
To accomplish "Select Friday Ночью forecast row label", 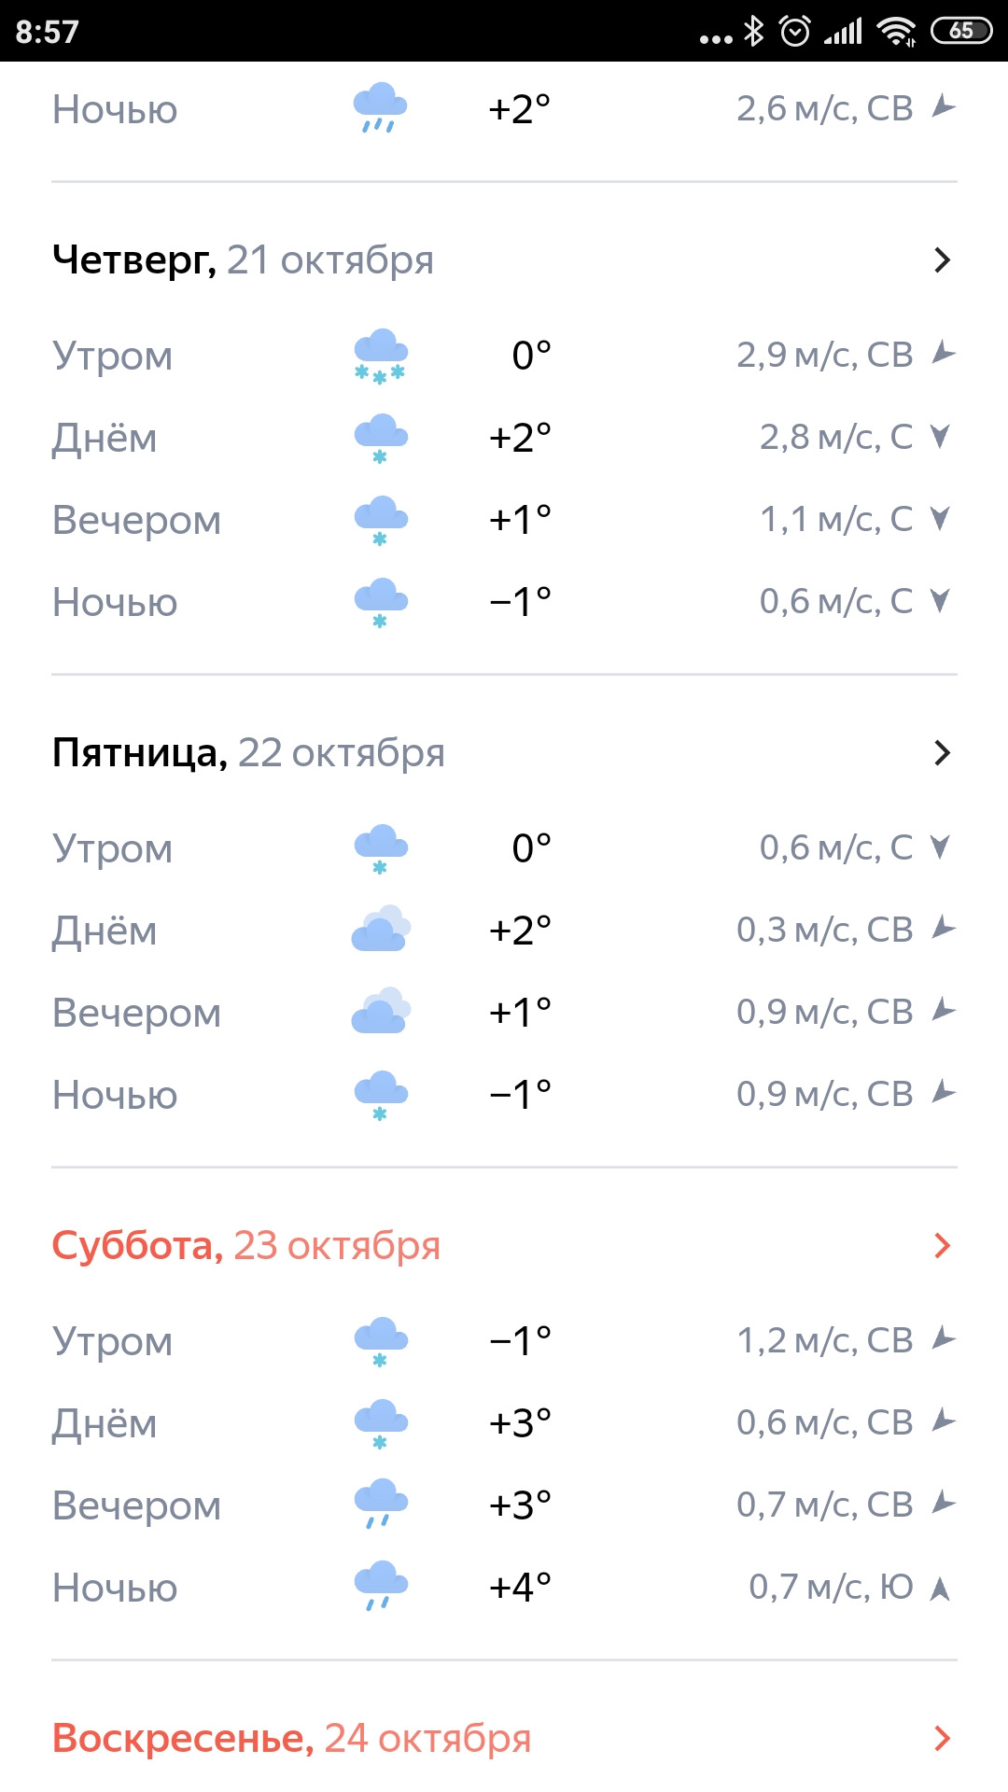I will tap(115, 1095).
